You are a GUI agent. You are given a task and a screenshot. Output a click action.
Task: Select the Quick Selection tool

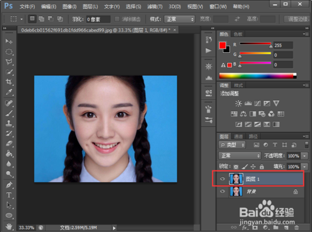tap(9, 72)
